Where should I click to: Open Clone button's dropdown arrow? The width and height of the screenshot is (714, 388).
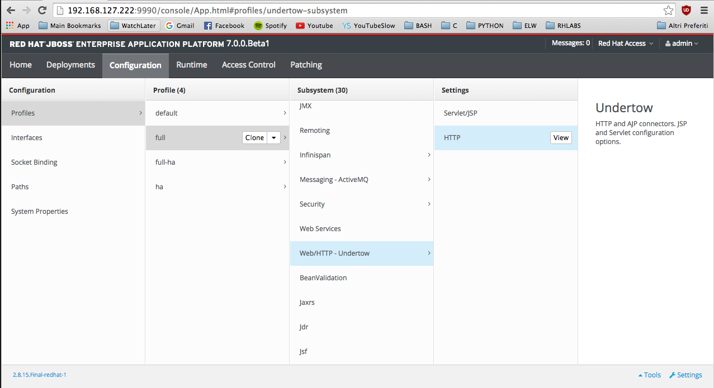[x=273, y=138]
